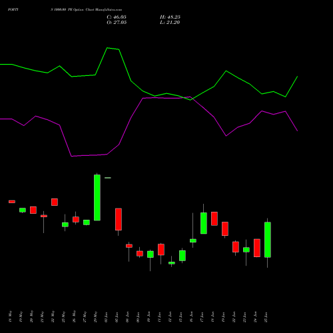Select the 21 May date axis label
The width and height of the screenshot is (333, 333).
click(x=42, y=316)
